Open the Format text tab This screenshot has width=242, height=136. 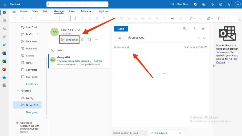pyautogui.click(x=87, y=11)
